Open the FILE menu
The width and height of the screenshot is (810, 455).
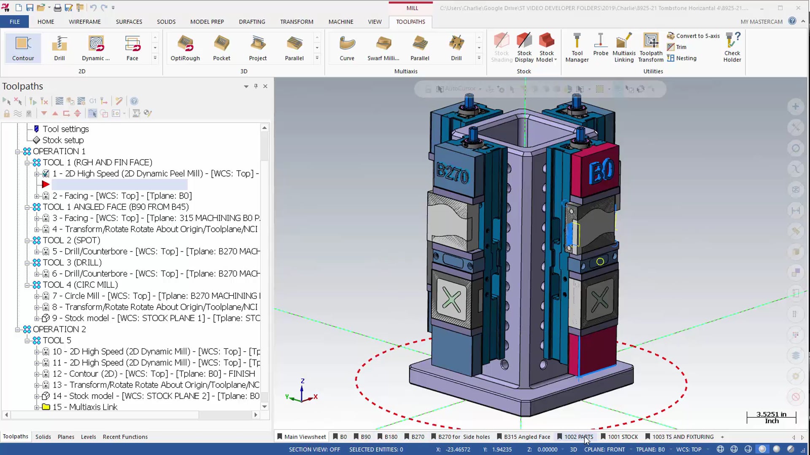point(15,21)
